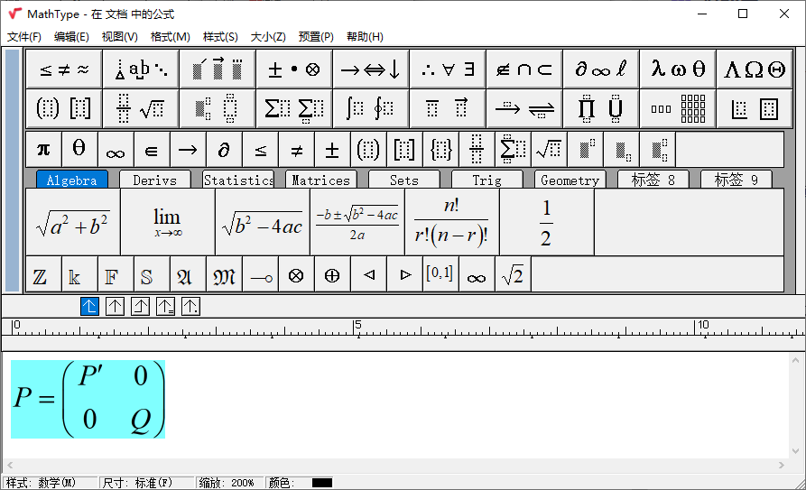Open the spaces and ellipses palette
This screenshot has height=490, width=806.
[141, 69]
